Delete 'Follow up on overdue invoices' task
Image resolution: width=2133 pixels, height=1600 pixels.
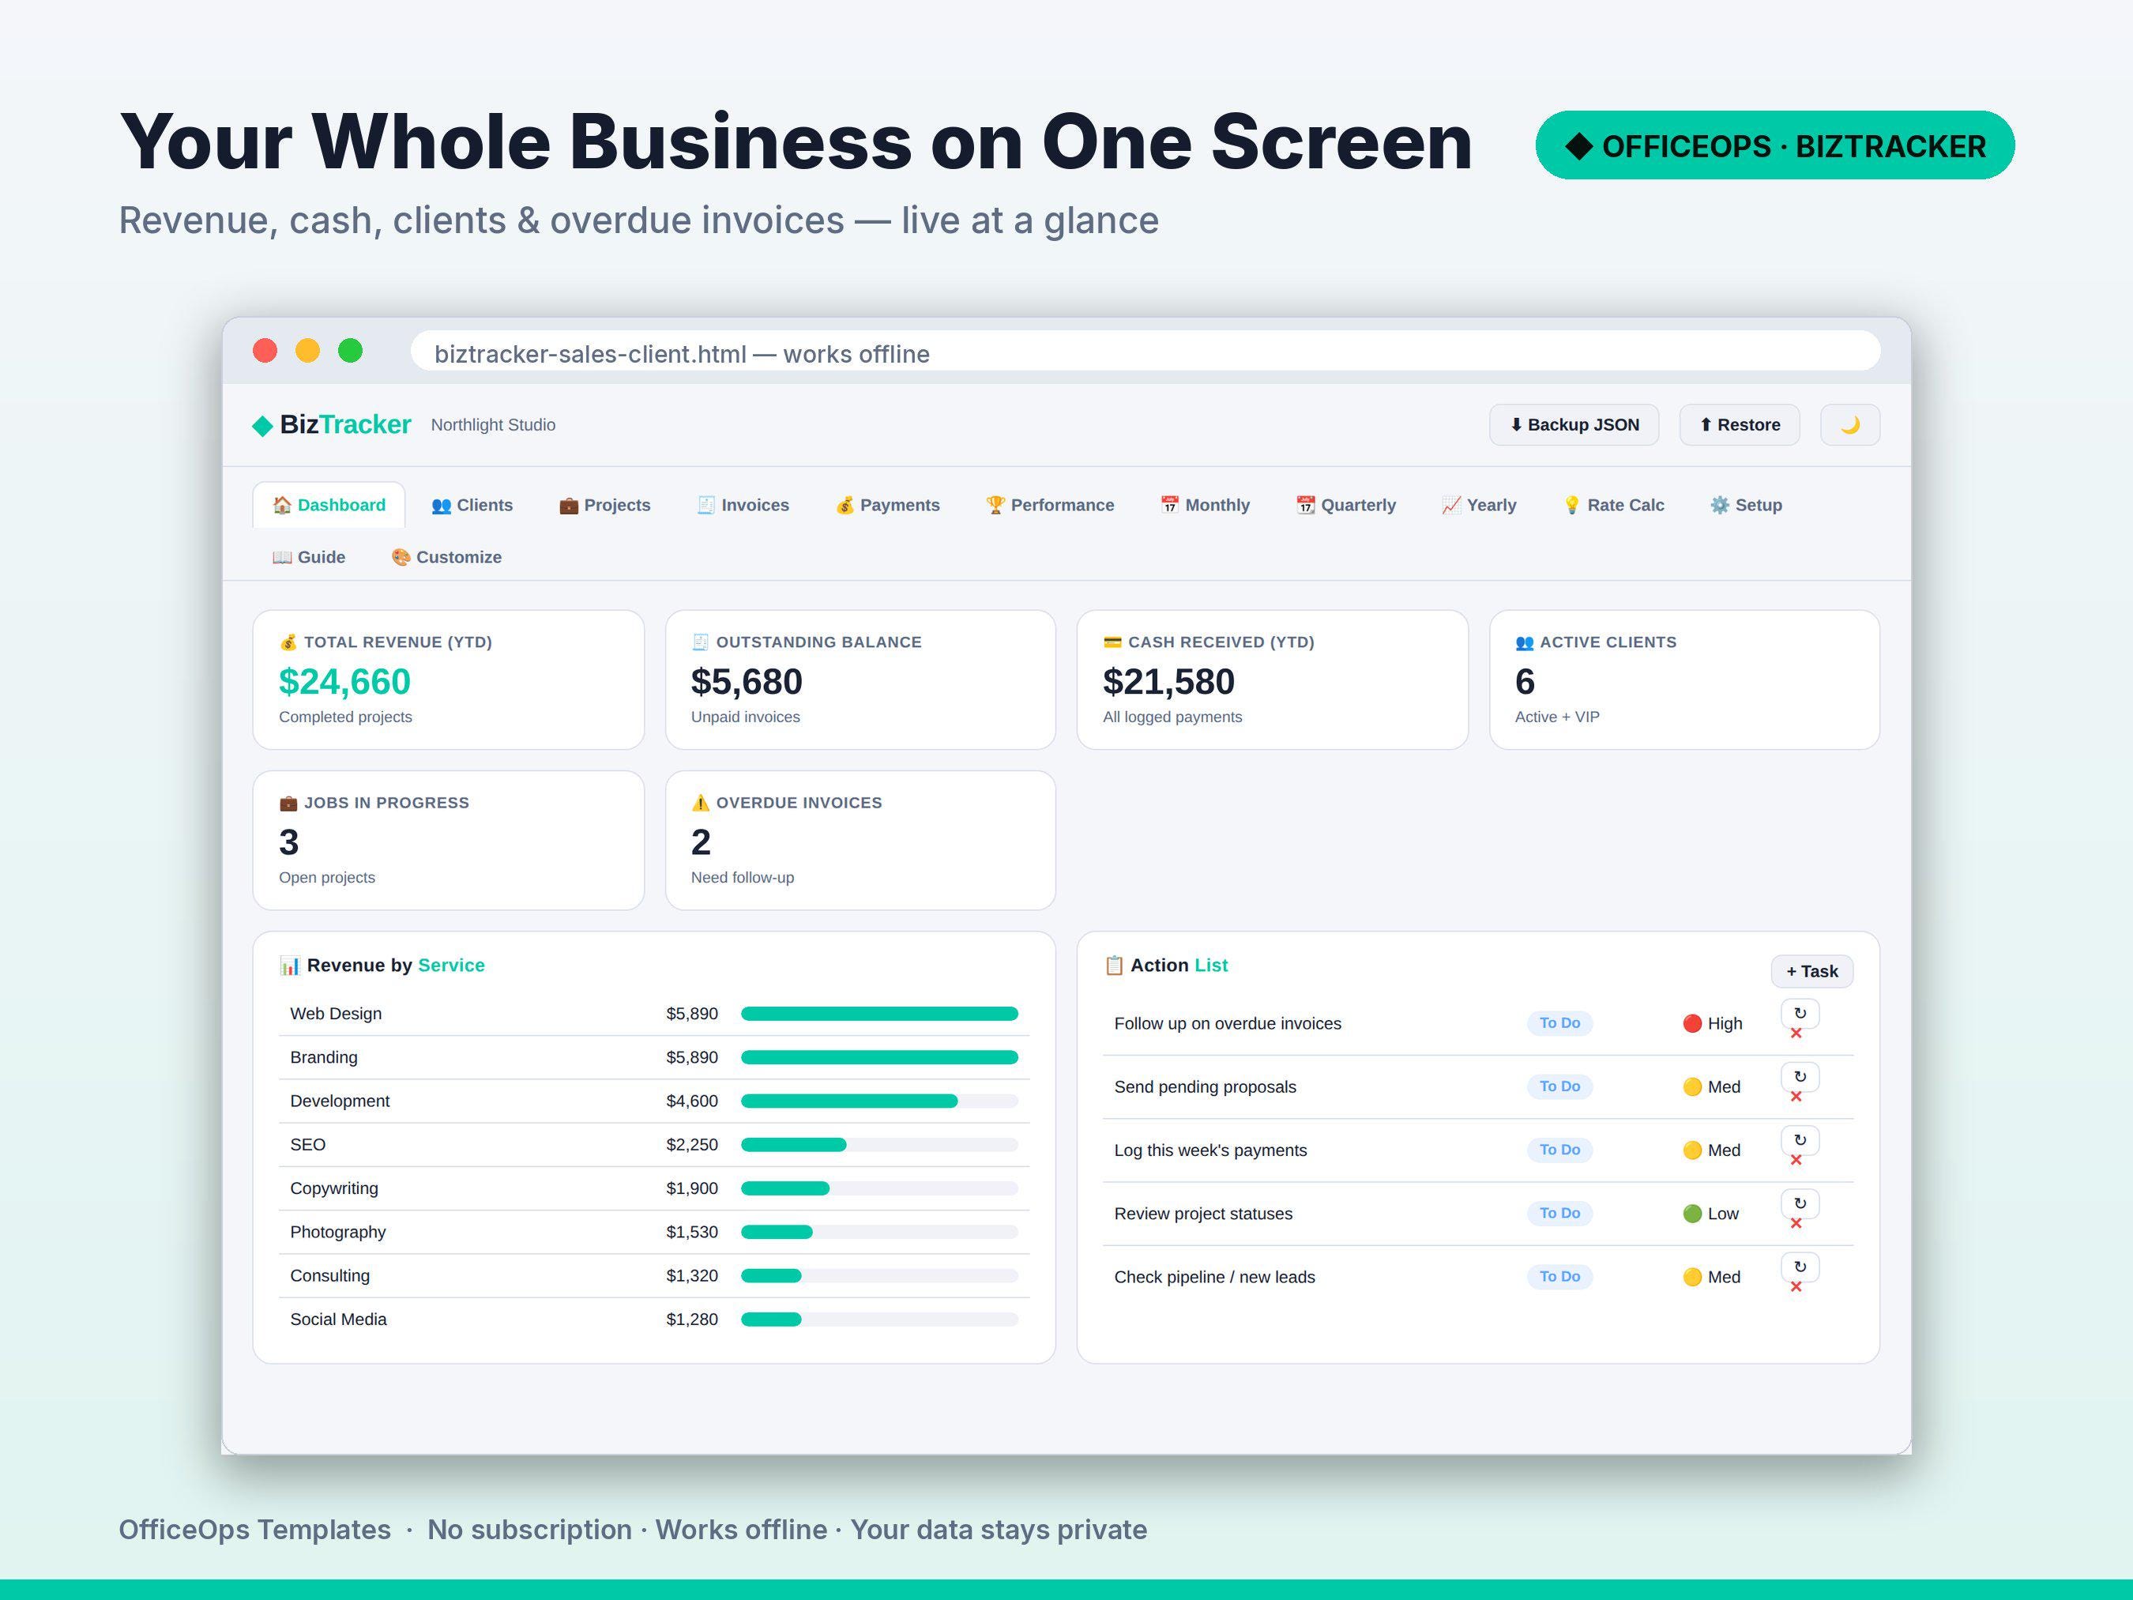click(1796, 1033)
